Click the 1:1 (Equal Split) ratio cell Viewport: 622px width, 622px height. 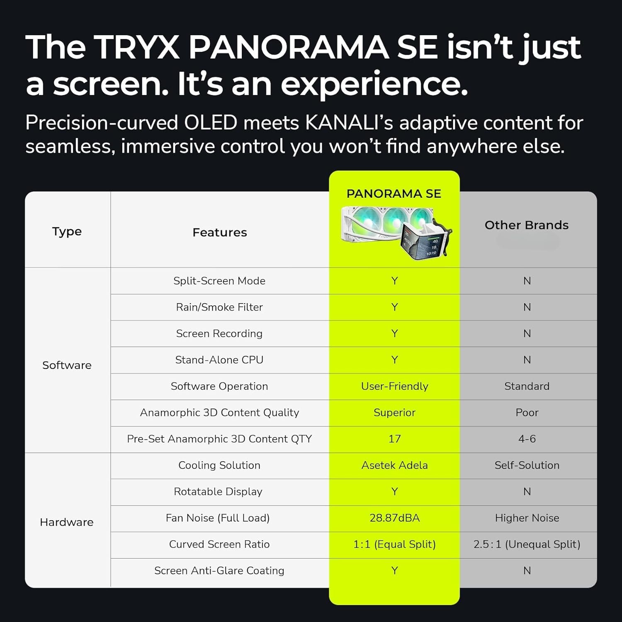click(394, 544)
